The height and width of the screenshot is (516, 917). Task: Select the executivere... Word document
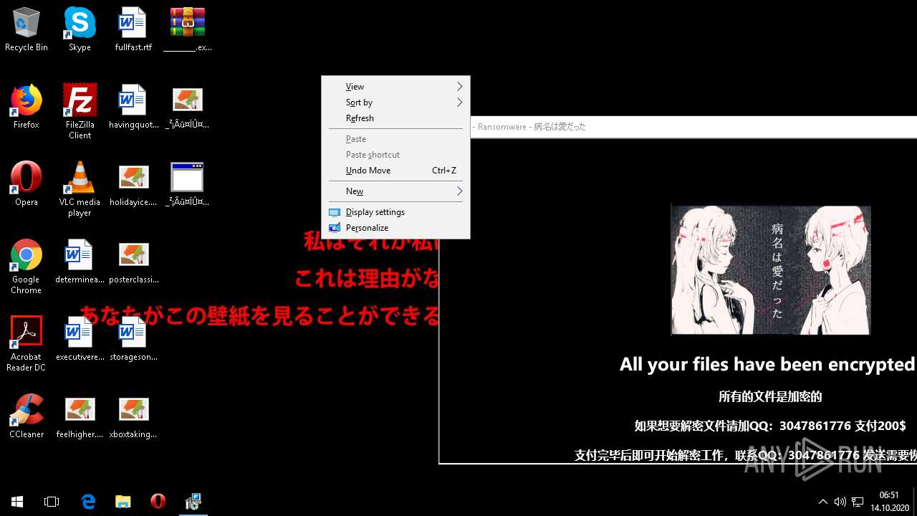(x=80, y=339)
